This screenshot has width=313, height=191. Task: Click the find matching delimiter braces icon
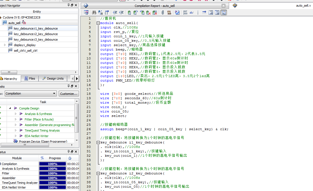107,12
